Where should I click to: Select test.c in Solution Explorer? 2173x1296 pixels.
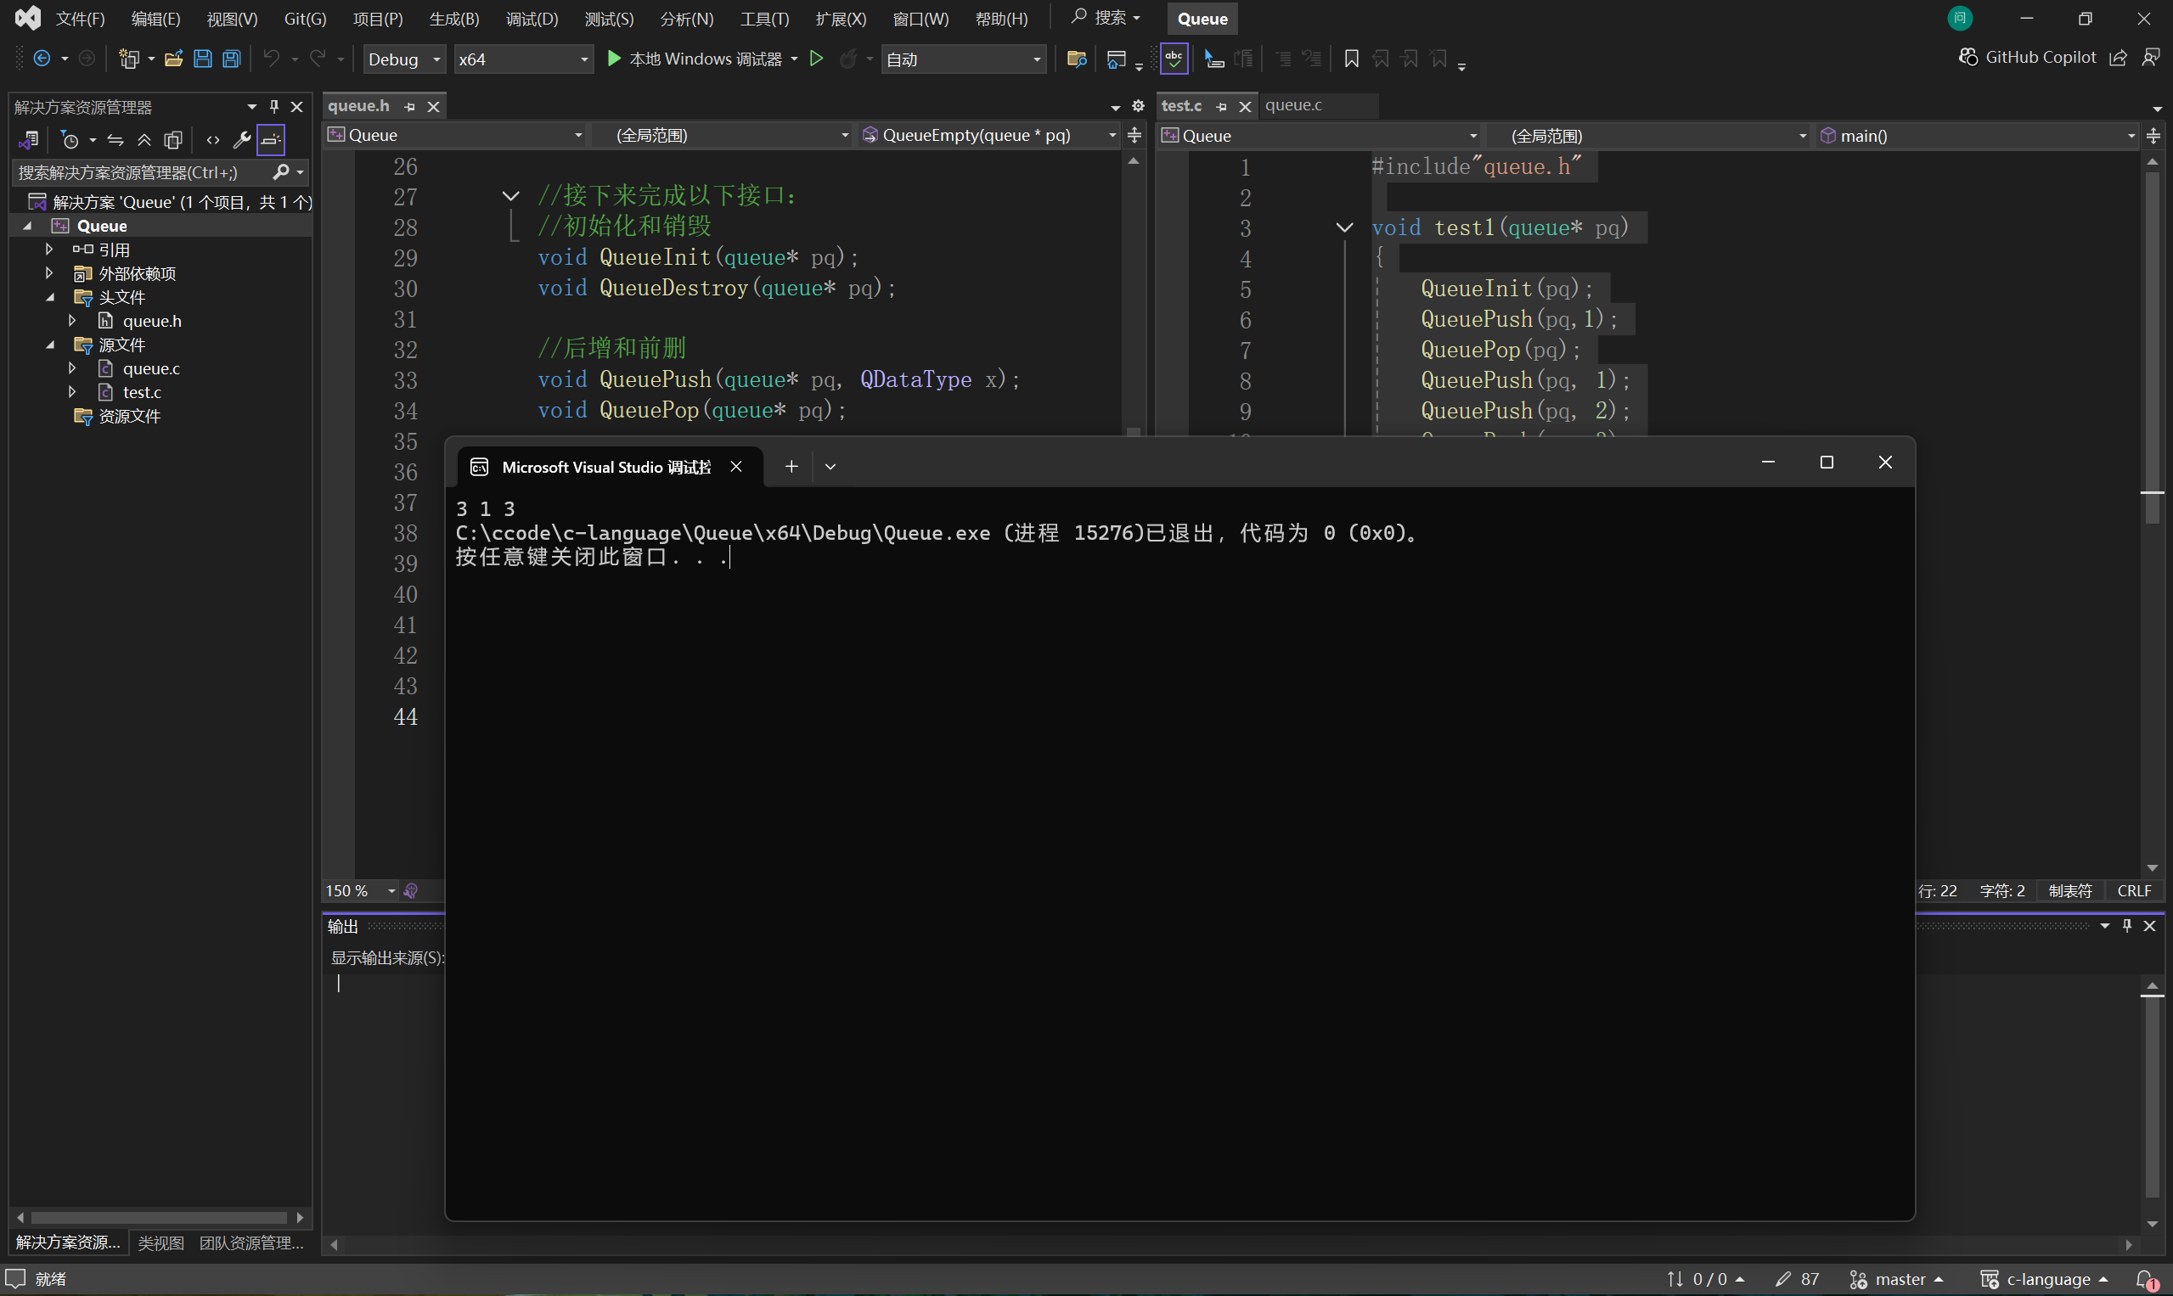pos(142,393)
